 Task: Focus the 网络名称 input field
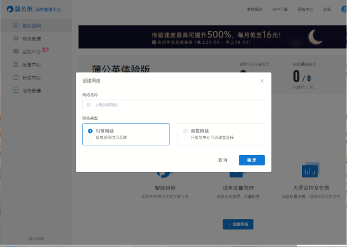click(173, 105)
